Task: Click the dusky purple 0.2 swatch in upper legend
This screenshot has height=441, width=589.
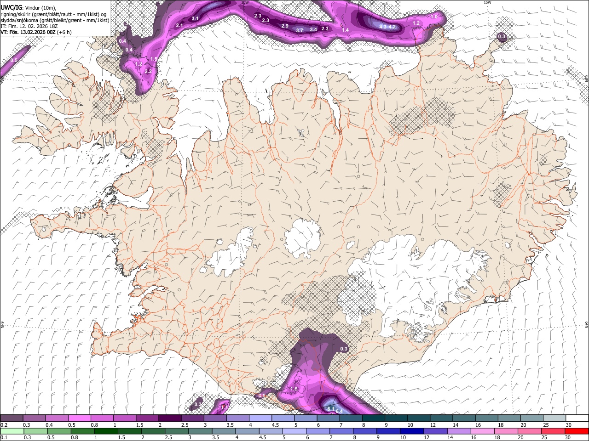Action: [12, 418]
